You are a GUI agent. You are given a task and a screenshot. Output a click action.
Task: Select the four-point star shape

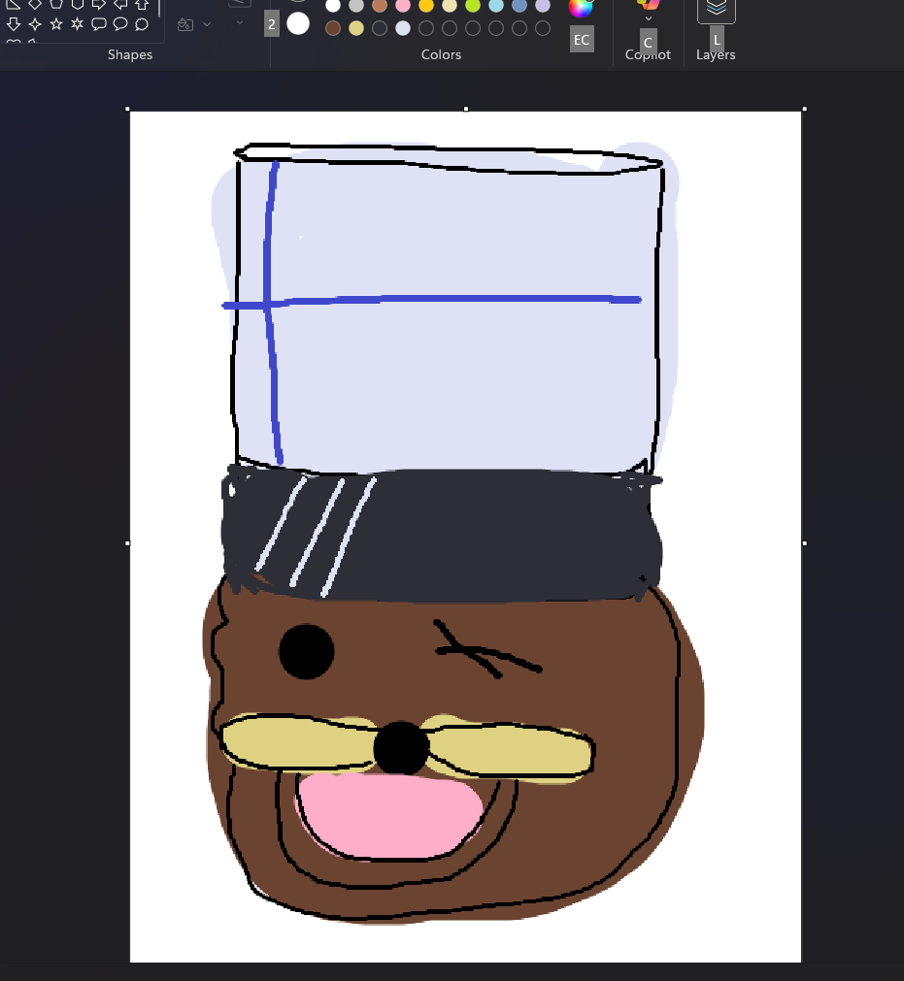[35, 24]
